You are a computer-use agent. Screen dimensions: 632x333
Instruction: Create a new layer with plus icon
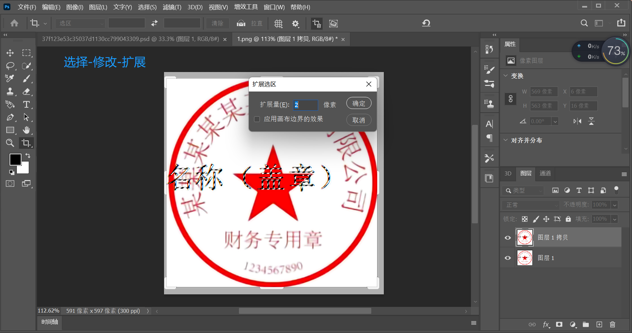599,324
